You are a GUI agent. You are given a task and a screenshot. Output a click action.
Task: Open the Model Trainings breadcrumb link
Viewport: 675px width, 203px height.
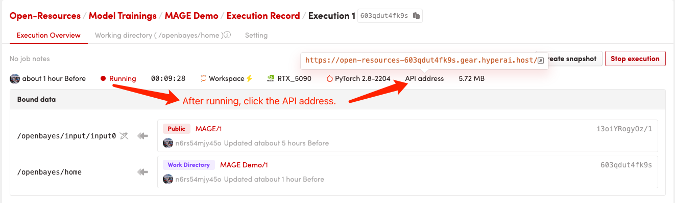click(123, 16)
